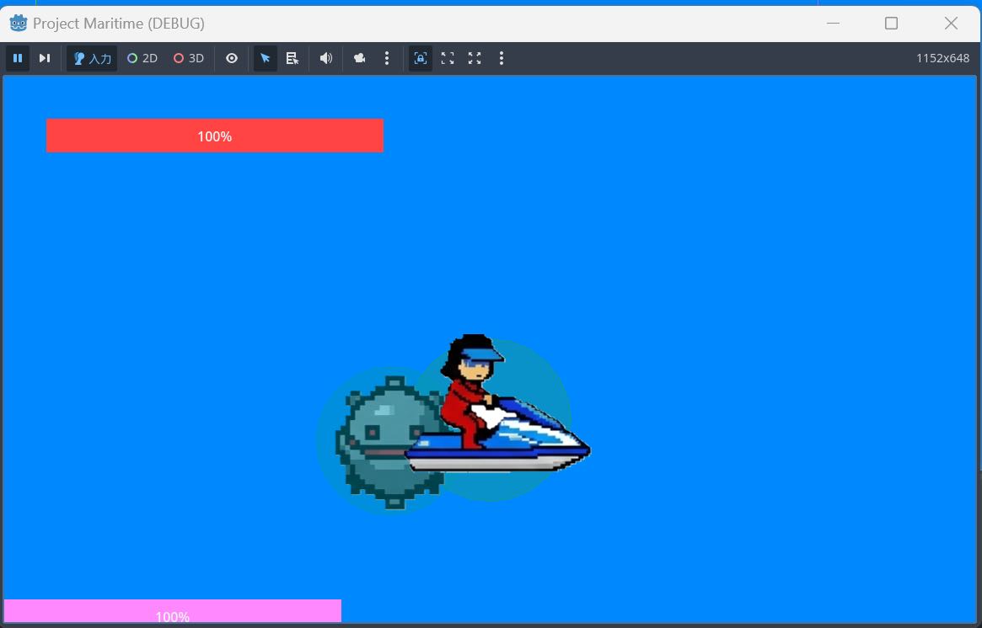The width and height of the screenshot is (982, 628).
Task: Click the Godot icon in title bar
Action: [19, 23]
